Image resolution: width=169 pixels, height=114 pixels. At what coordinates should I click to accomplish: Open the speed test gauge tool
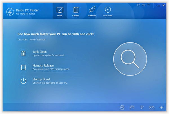(132, 107)
